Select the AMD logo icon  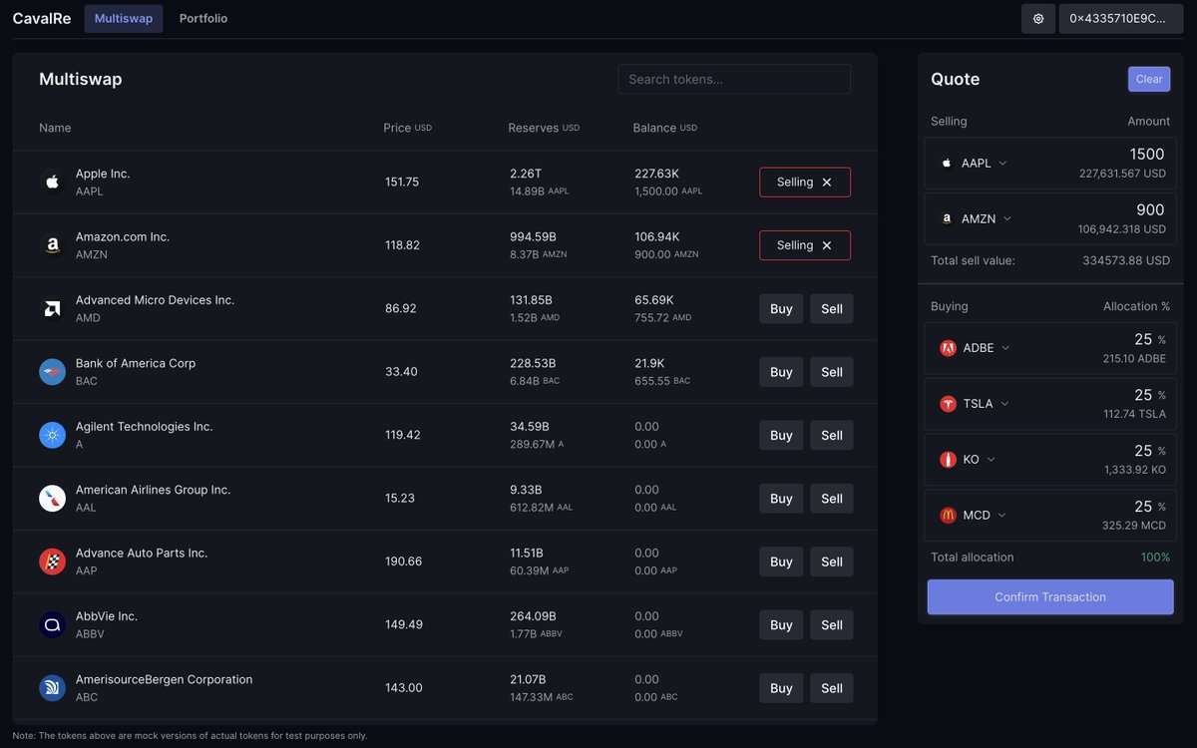click(52, 307)
